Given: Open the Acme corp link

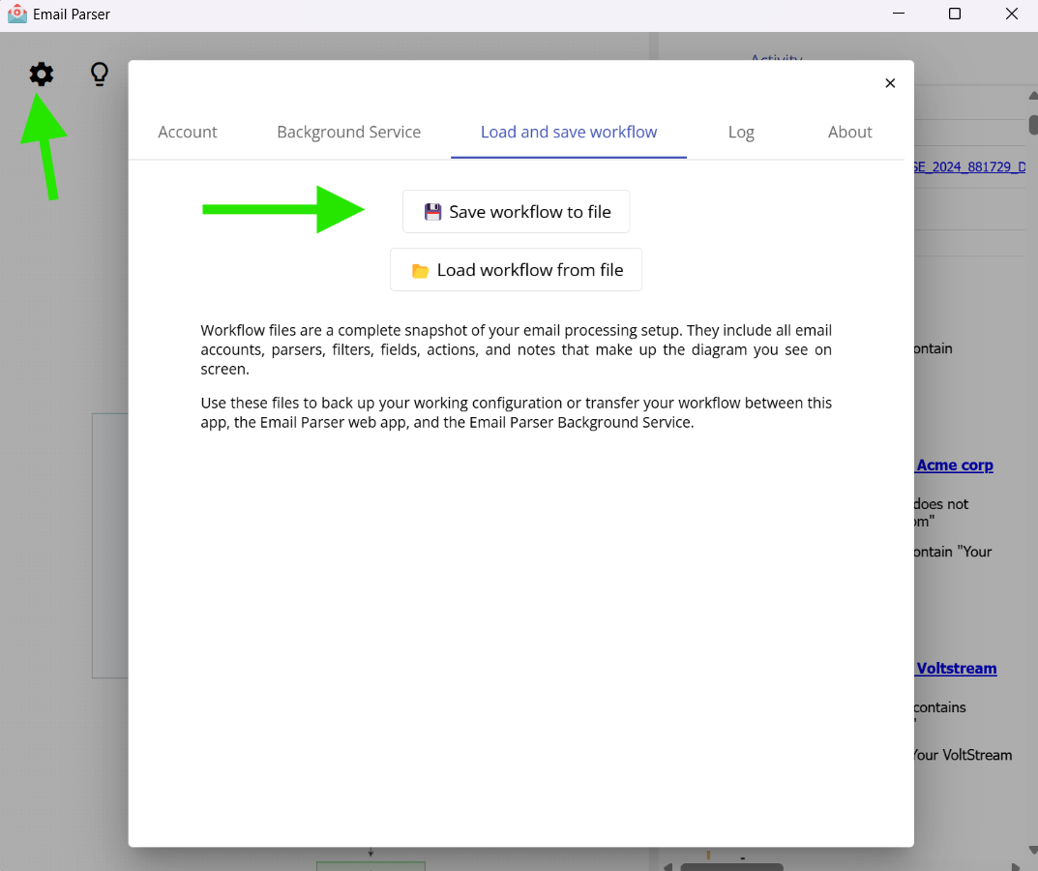Looking at the screenshot, I should pyautogui.click(x=954, y=465).
